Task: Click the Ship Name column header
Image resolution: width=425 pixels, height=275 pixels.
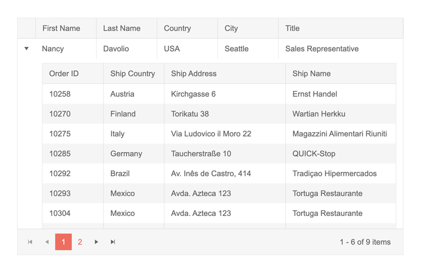Action: tap(311, 73)
